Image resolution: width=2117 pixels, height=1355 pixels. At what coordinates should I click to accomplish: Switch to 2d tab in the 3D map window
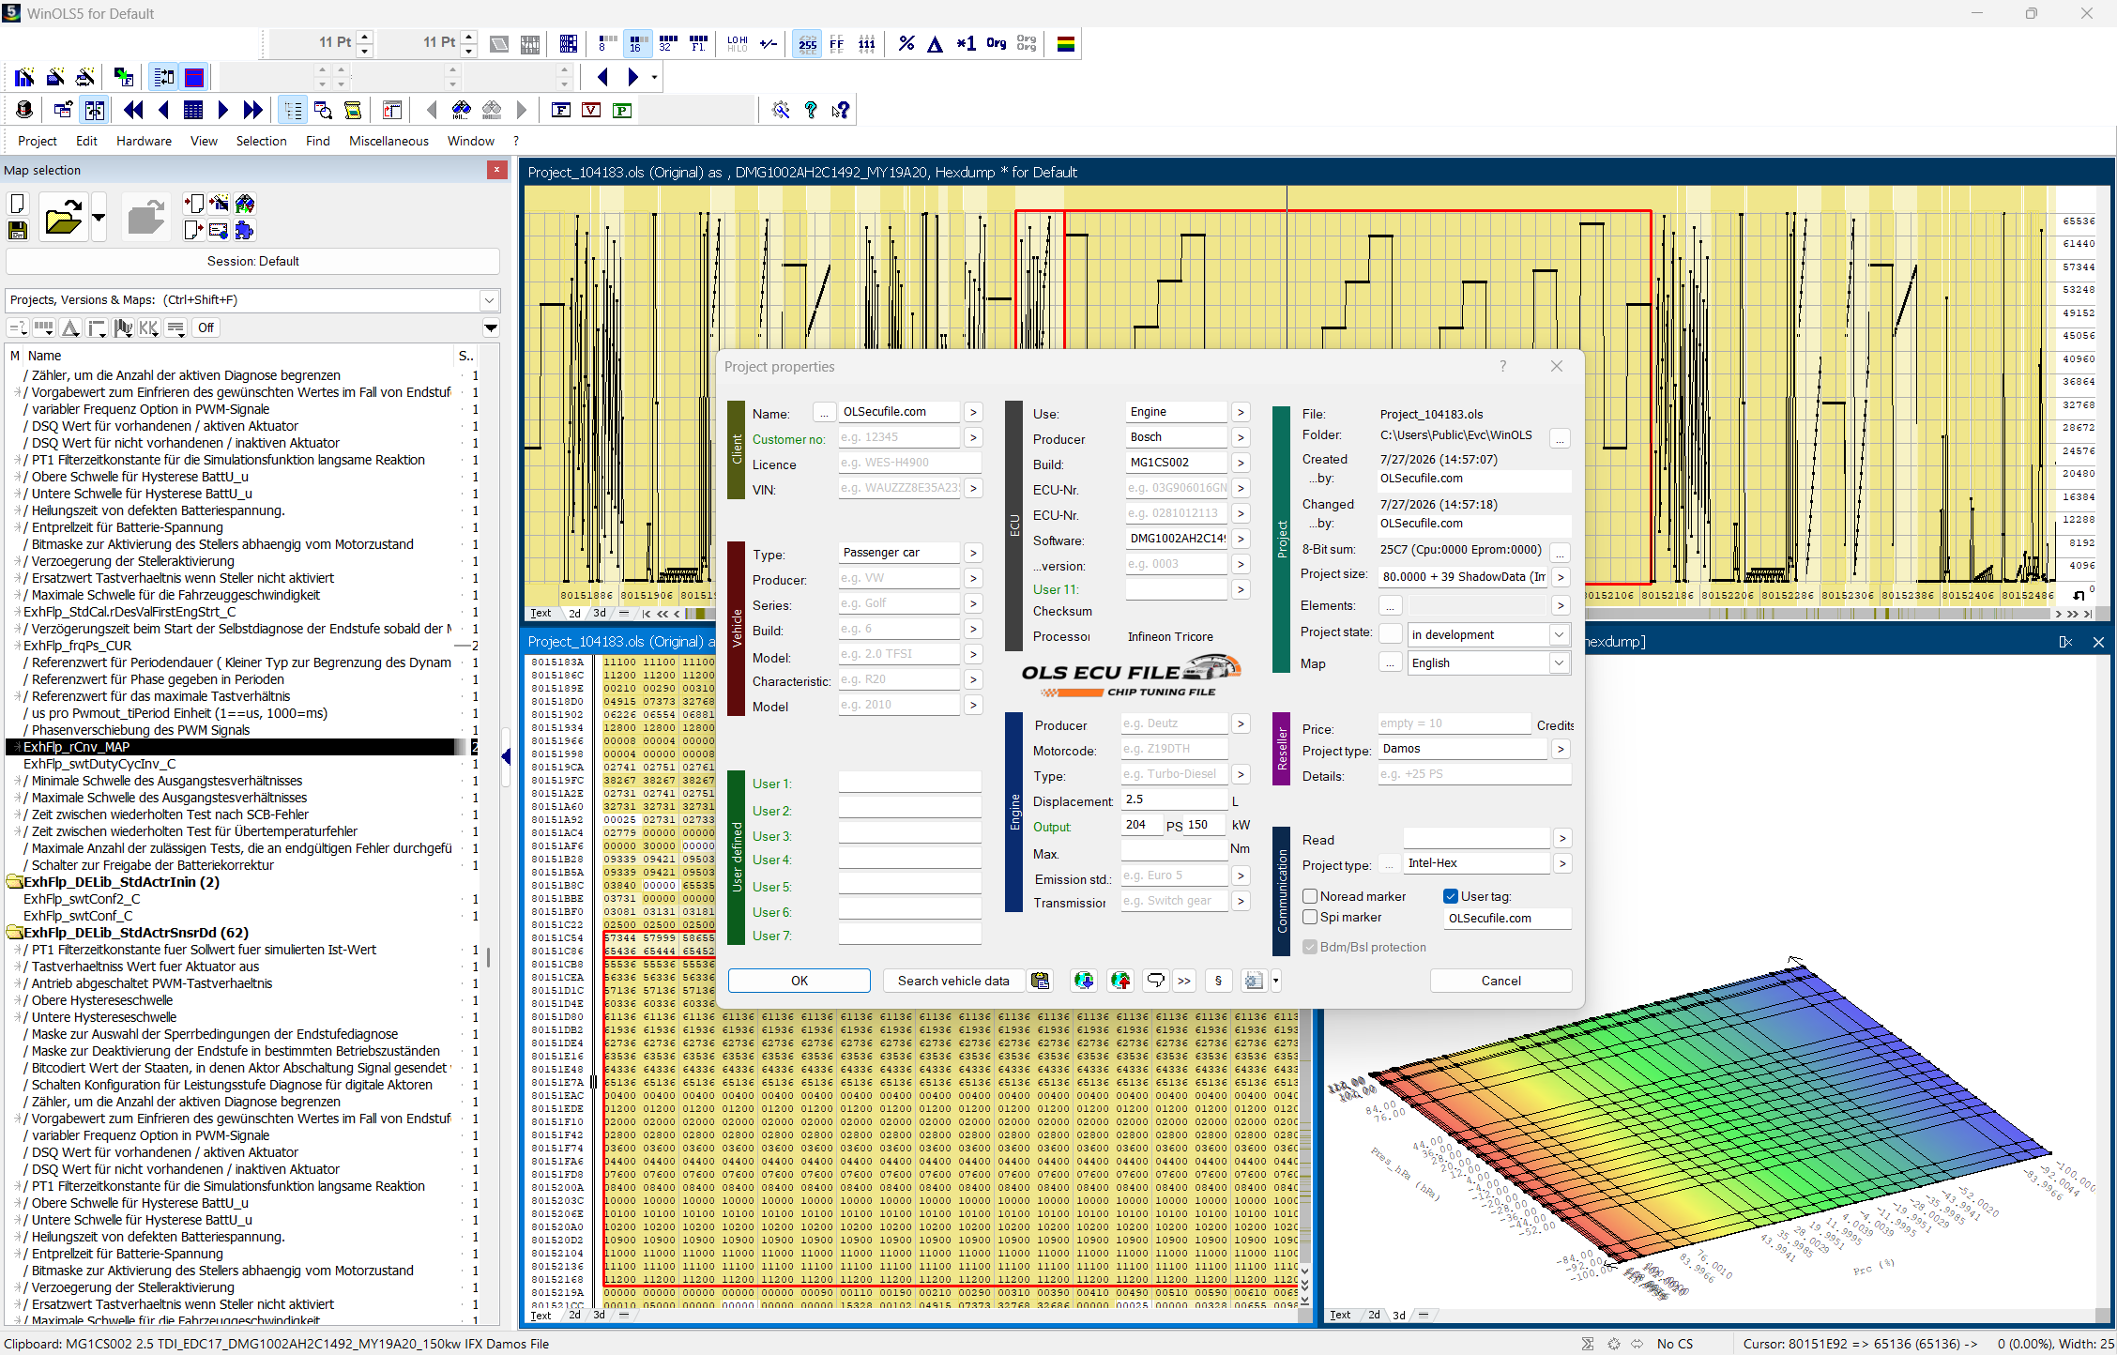tap(1374, 1315)
